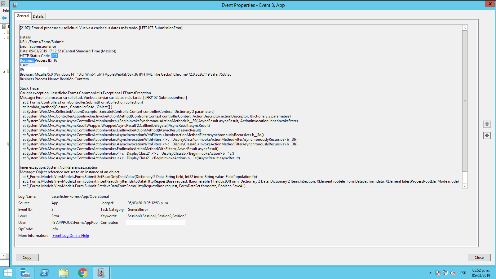The image size is (496, 279).
Task: Show previous event with up arrow button
Action: tap(487, 124)
